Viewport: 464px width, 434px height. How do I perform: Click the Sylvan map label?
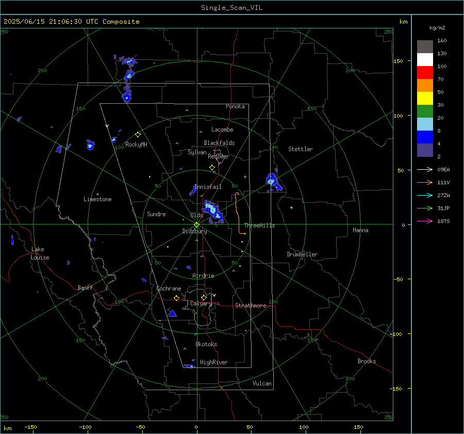197,152
